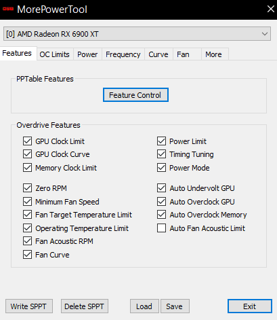Enable Auto Fan Acoustic Limit

(x=161, y=228)
